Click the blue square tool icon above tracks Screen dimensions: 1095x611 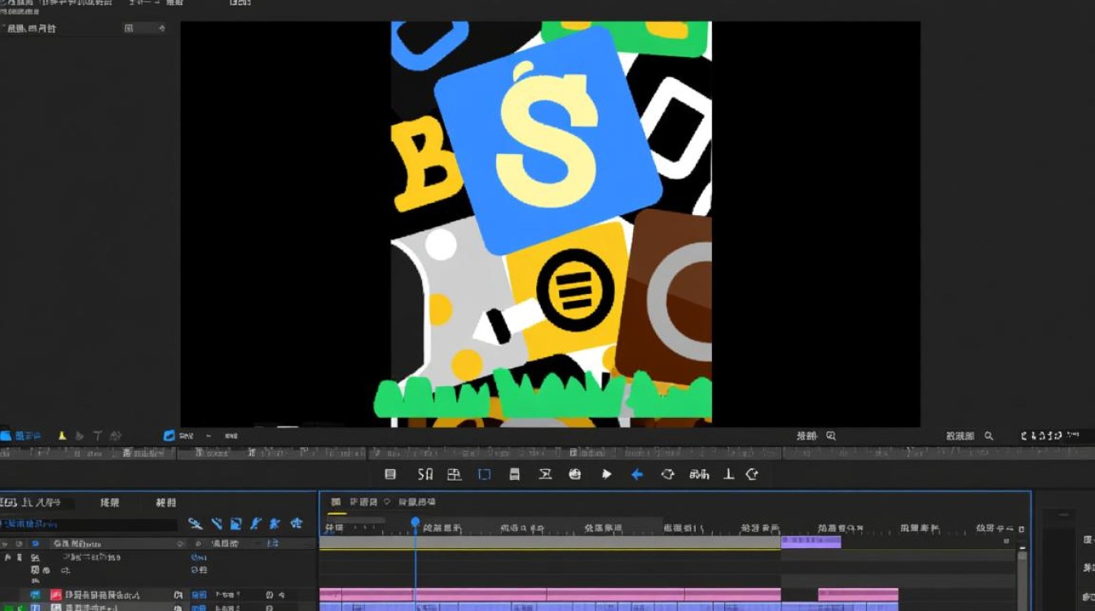click(235, 524)
